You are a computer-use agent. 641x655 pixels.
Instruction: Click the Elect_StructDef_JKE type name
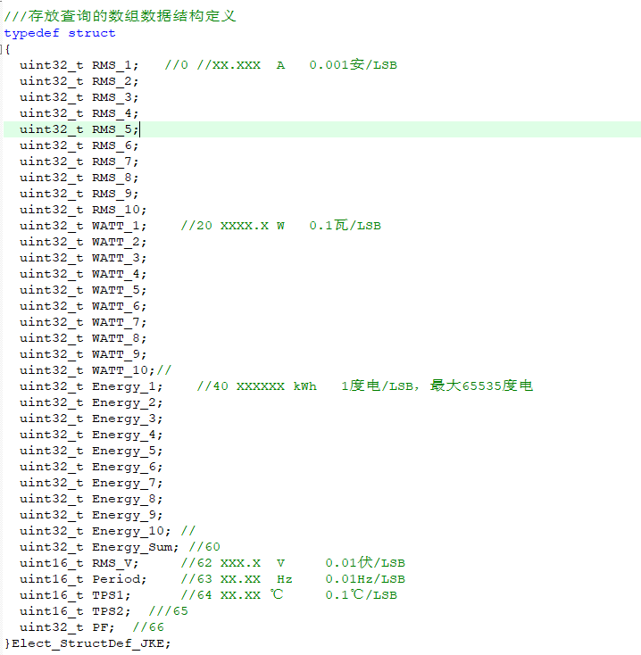point(87,643)
